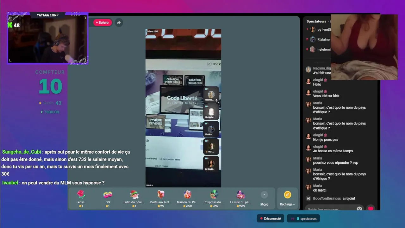Open elogirl avatar beside Vous été sur kick
Image resolution: width=405 pixels, height=228 pixels.
click(308, 92)
